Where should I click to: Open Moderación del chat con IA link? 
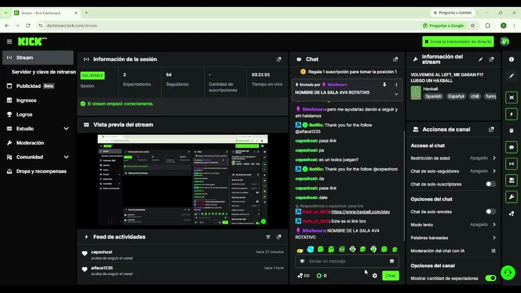(453, 251)
